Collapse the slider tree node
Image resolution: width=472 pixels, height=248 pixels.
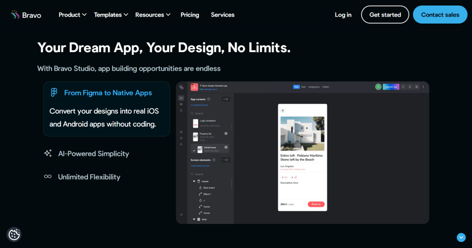tap(194, 219)
